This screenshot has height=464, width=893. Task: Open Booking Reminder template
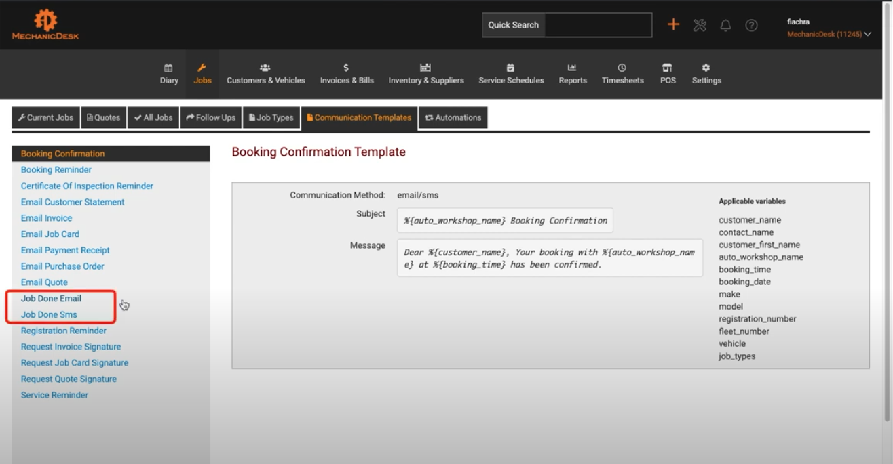pyautogui.click(x=56, y=170)
